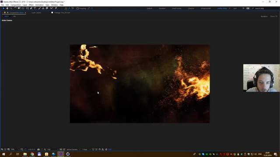Open the Full resolution dropdown
Screen dimensions: 280x157
tap(53, 149)
